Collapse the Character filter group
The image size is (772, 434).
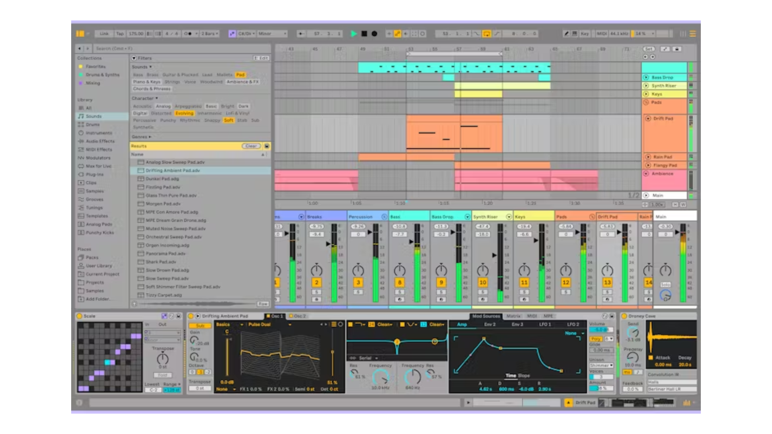(x=144, y=98)
